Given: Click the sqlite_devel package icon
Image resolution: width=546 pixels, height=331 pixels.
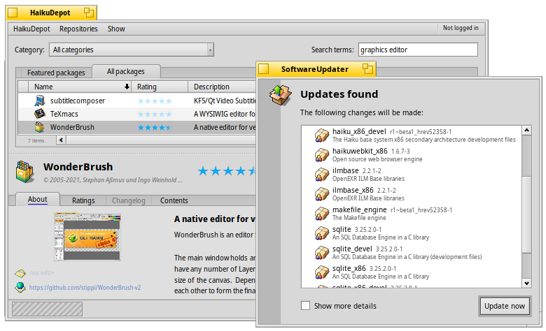Looking at the screenshot, I should 322,253.
